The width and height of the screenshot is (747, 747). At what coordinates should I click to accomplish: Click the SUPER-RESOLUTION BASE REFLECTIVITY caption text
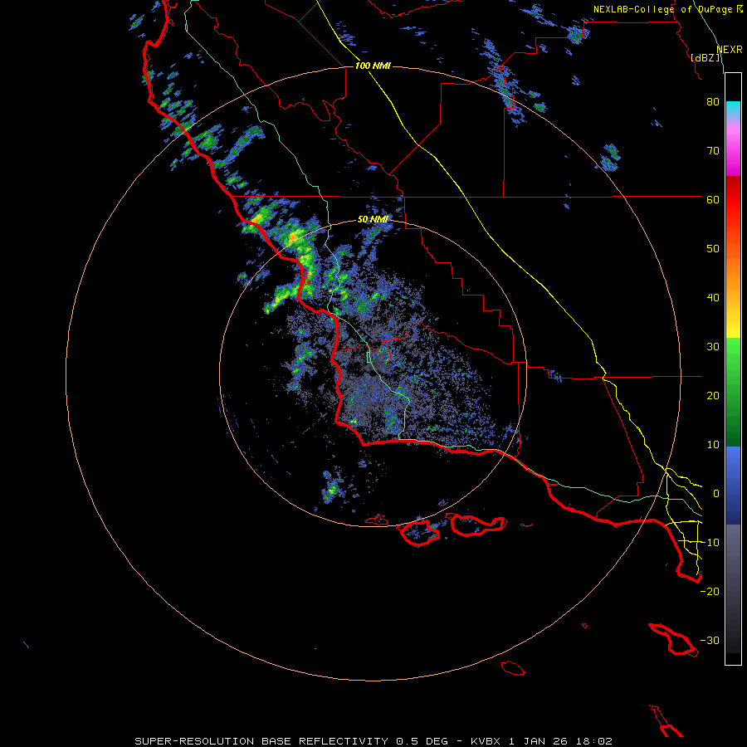(x=261, y=741)
